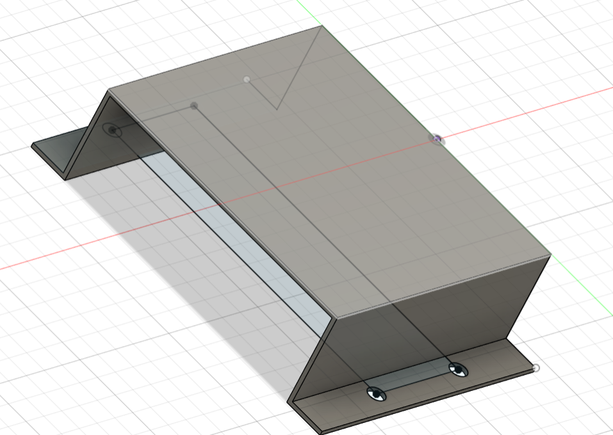Click the slot cutout between the two front holes

416,379
